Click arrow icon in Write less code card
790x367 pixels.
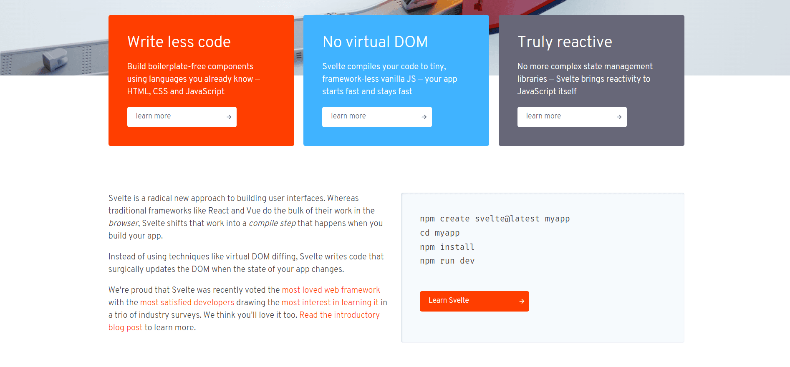(229, 117)
